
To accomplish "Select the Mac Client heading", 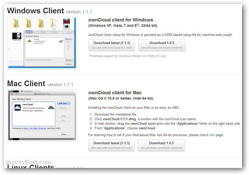I will pyautogui.click(x=26, y=83).
